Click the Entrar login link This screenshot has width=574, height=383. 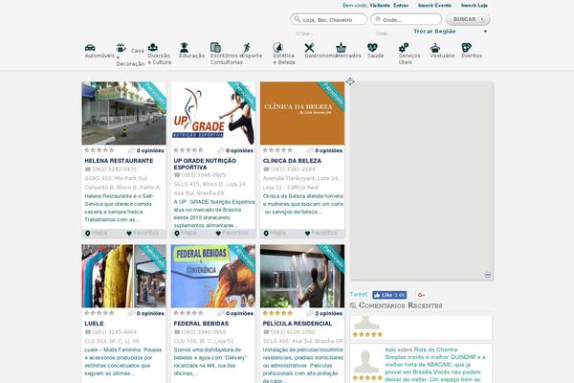pos(401,6)
